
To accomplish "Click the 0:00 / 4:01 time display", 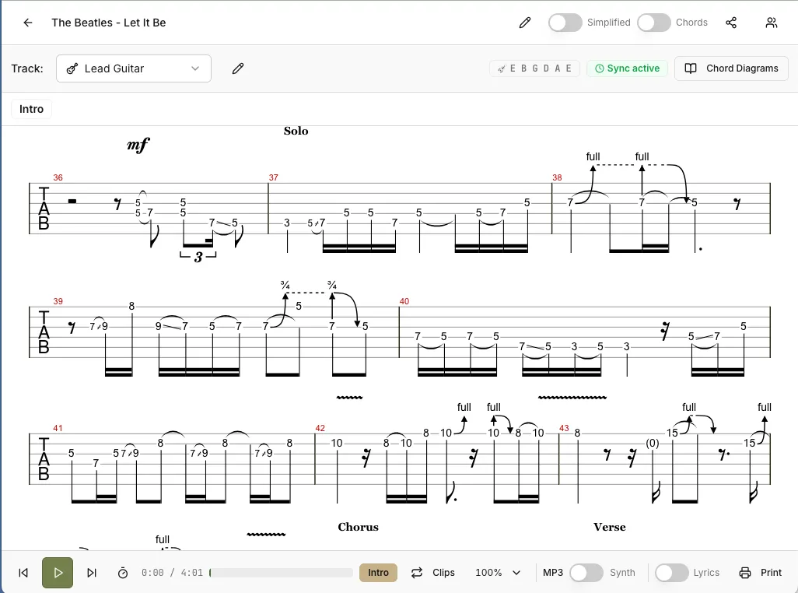I will (172, 573).
